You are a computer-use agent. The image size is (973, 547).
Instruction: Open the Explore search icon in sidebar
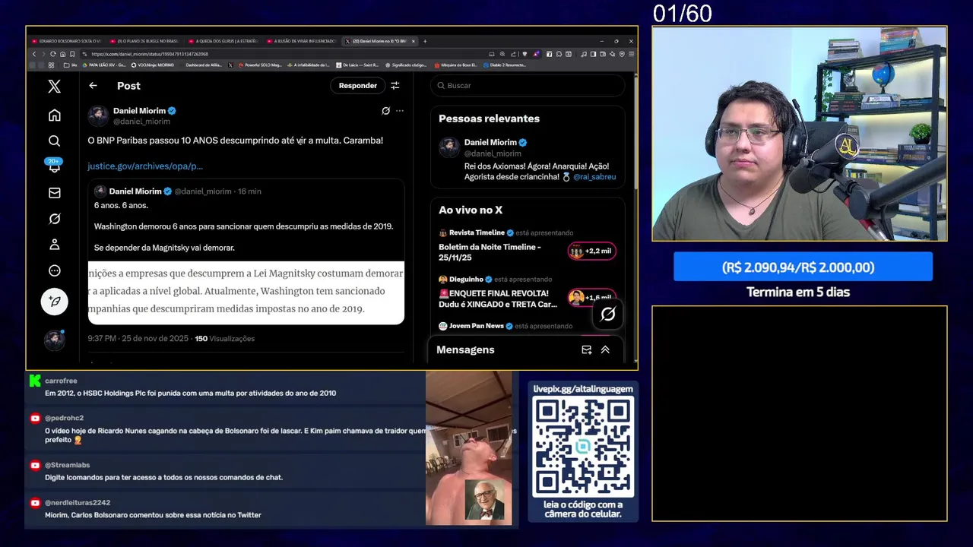tap(54, 141)
